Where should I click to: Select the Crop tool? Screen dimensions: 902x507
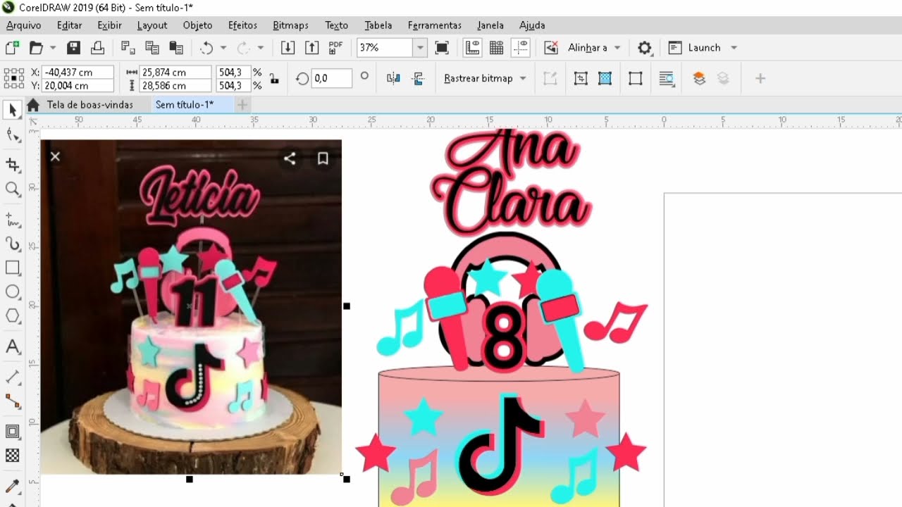coord(13,165)
